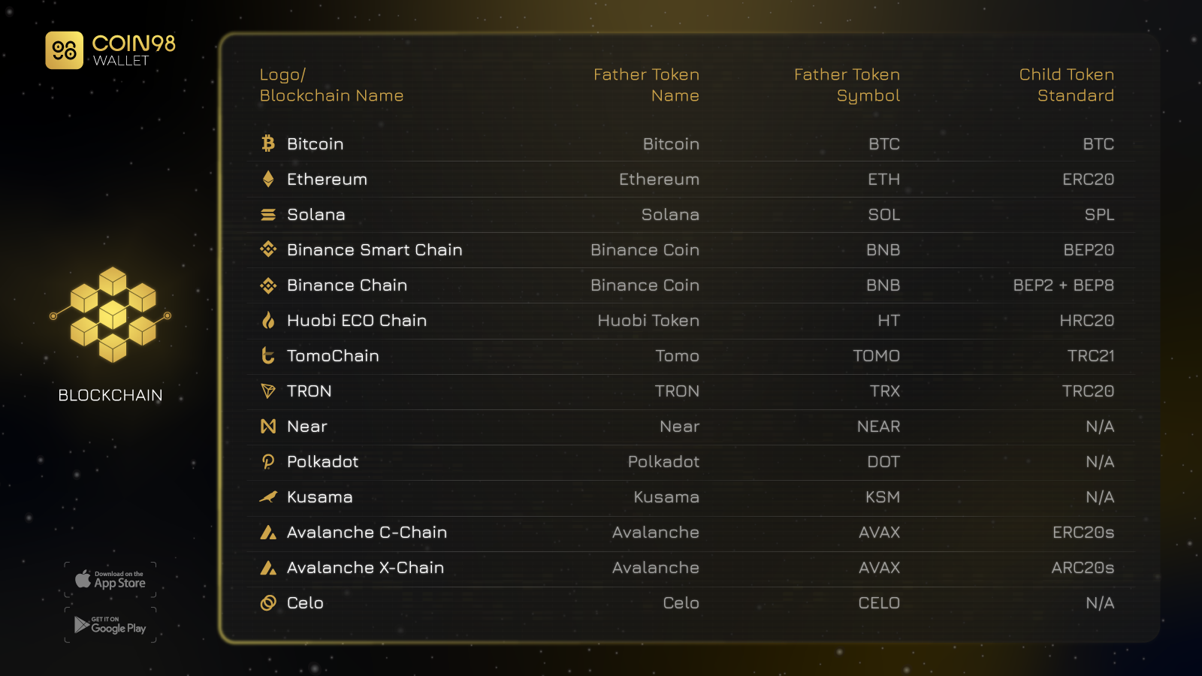
Task: Click the Kusama bird logo icon
Action: click(x=268, y=497)
